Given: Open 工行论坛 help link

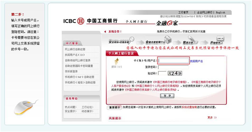Looking at the screenshot, I should tap(88, 107).
